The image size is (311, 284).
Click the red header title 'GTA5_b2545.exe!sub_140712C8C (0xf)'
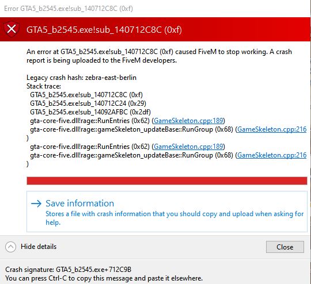tap(104, 30)
